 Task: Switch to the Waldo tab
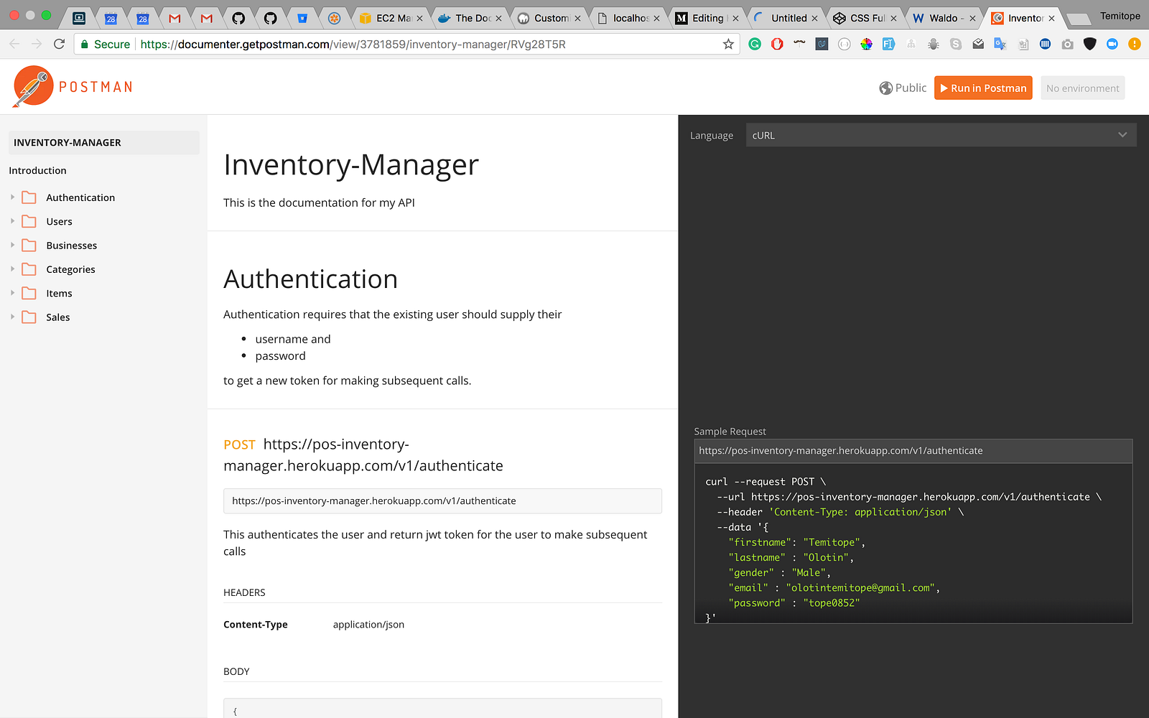[944, 18]
